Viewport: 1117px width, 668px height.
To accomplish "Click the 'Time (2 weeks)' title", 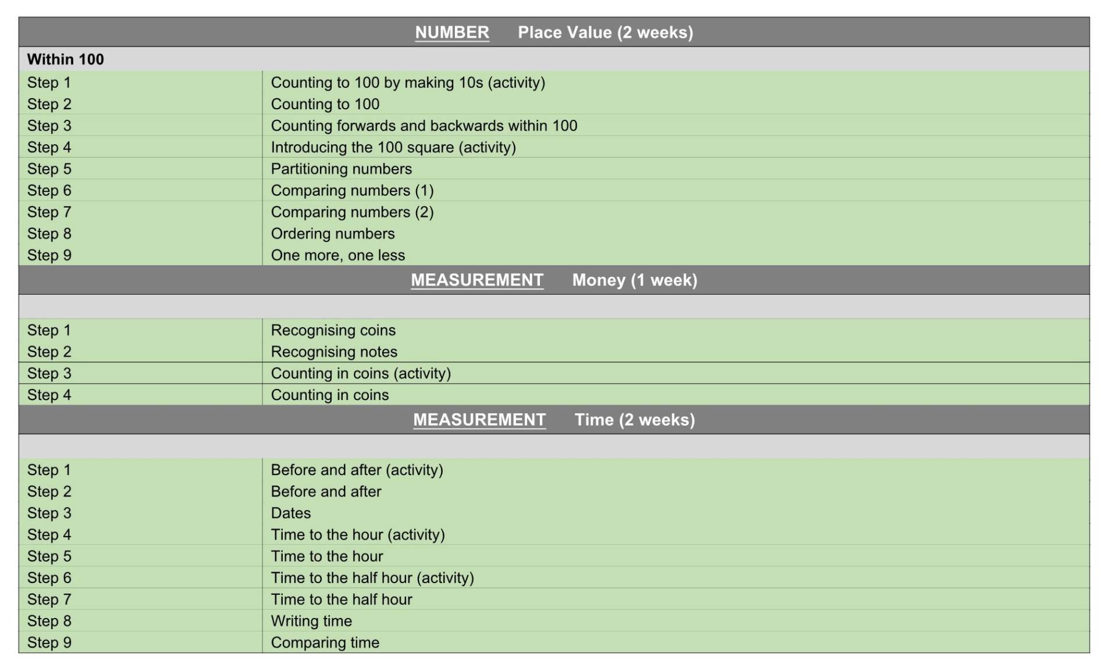I will point(634,420).
